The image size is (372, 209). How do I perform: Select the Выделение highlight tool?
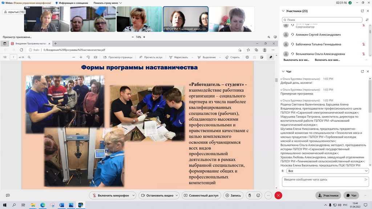pos(207,57)
